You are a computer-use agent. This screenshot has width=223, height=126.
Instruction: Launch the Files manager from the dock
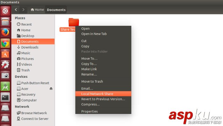tap(5, 22)
